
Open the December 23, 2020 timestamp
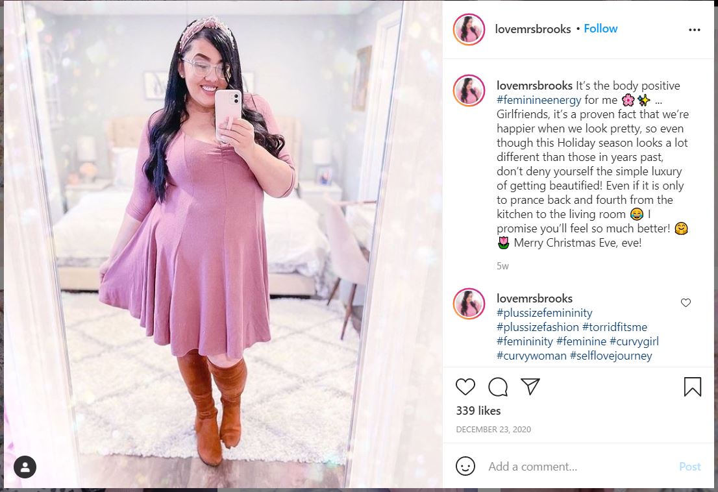tap(493, 429)
